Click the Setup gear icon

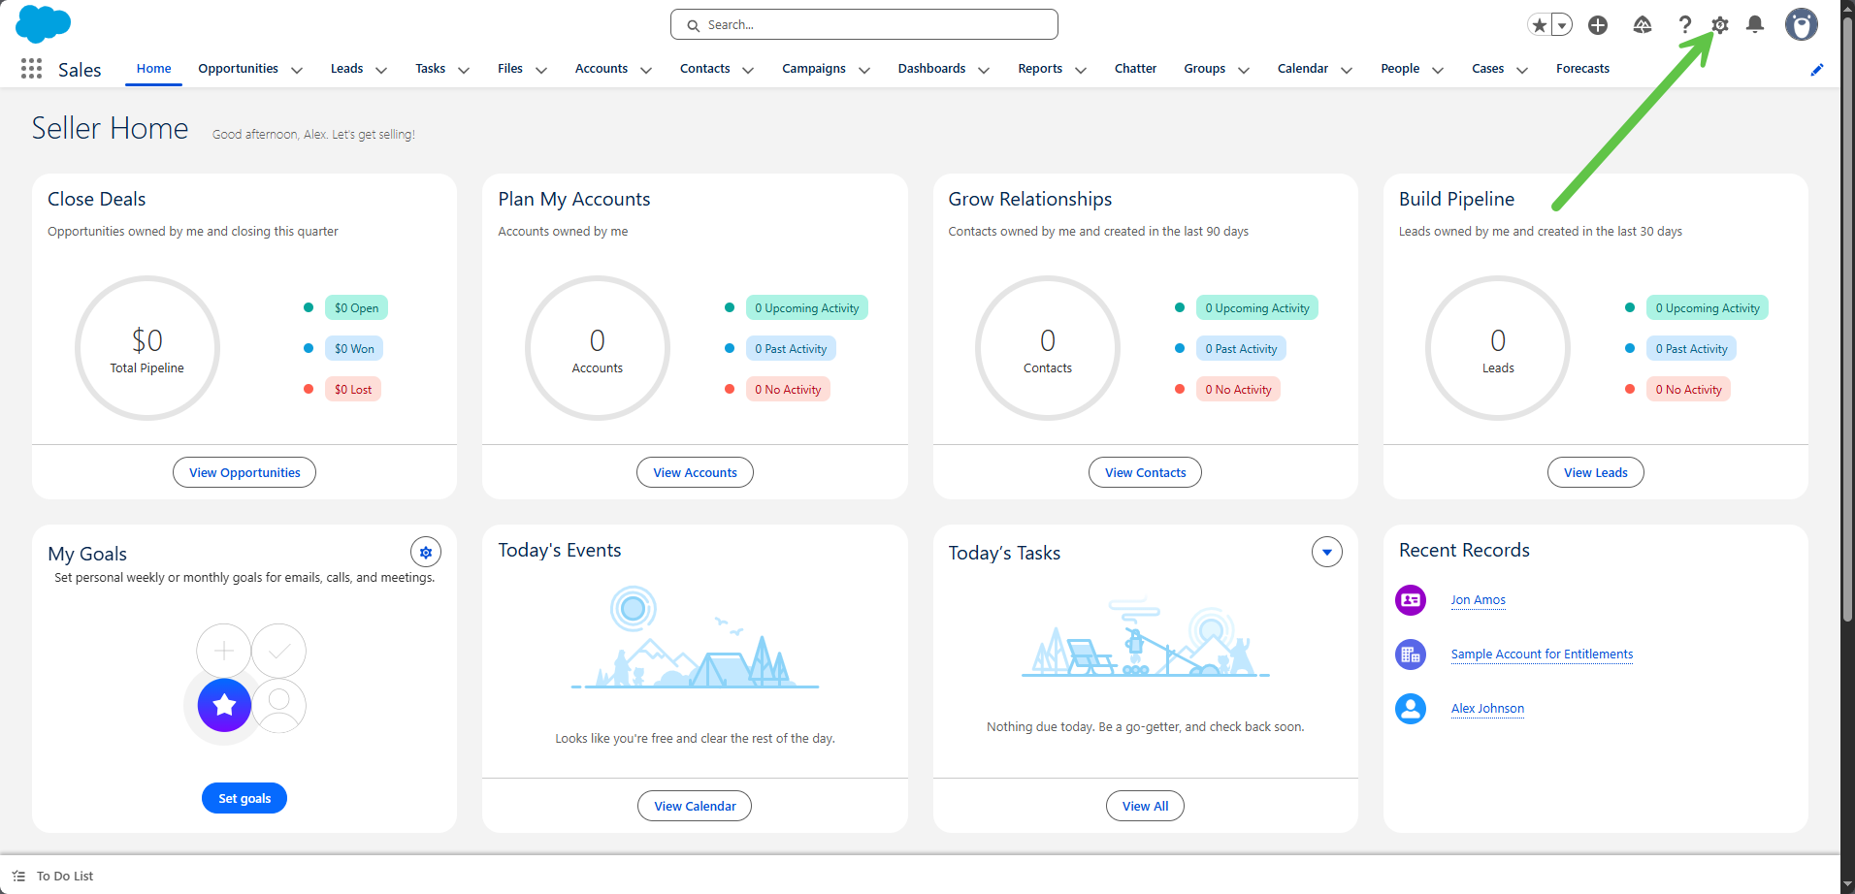click(1720, 25)
